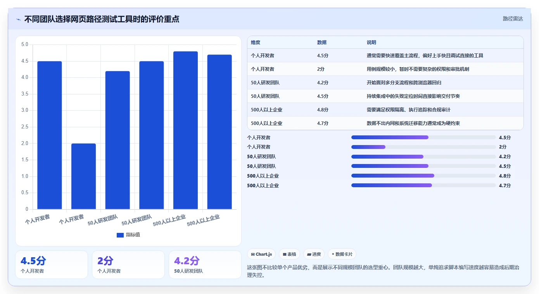539x294 pixels.
Task: Select the 数据卡片 chip
Action: (342, 254)
